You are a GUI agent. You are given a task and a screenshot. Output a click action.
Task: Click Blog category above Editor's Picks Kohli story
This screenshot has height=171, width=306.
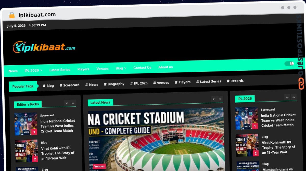click(44, 143)
